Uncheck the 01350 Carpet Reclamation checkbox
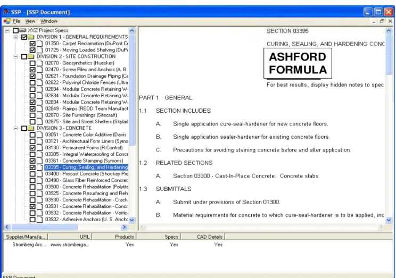This screenshot has width=396, height=278. (x=32, y=44)
